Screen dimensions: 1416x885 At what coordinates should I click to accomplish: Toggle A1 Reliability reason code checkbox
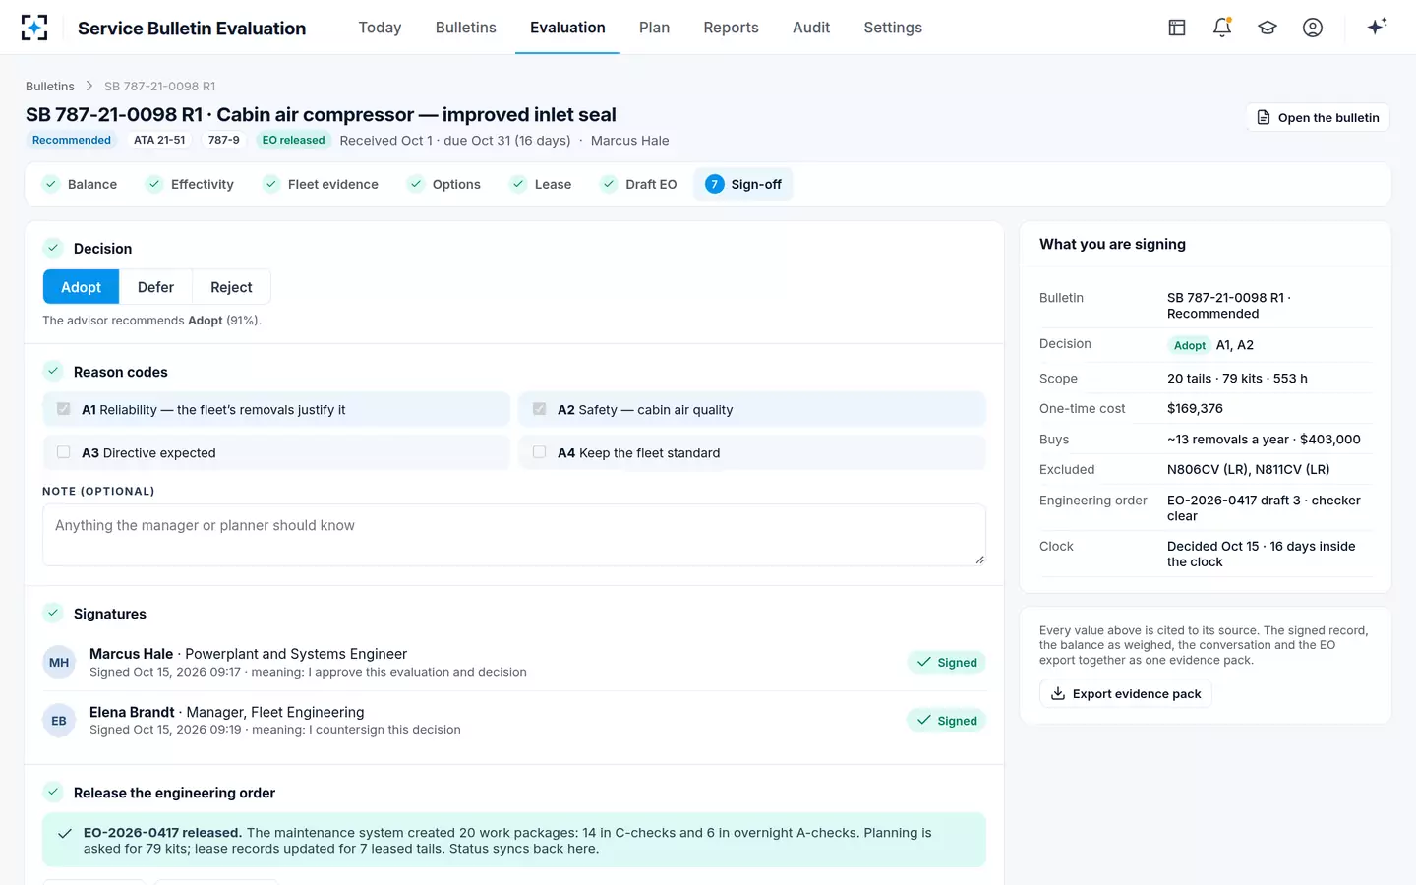click(64, 409)
